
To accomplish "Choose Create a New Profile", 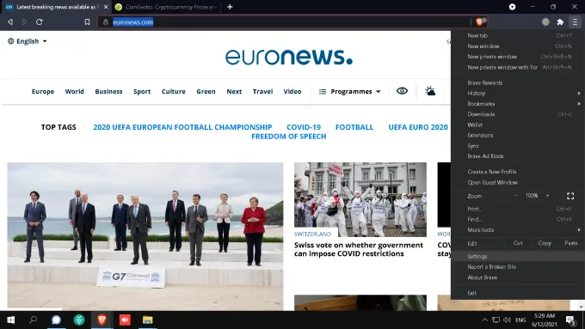I will pos(518,172).
